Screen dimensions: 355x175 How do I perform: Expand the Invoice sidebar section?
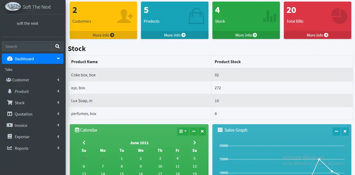(33, 126)
